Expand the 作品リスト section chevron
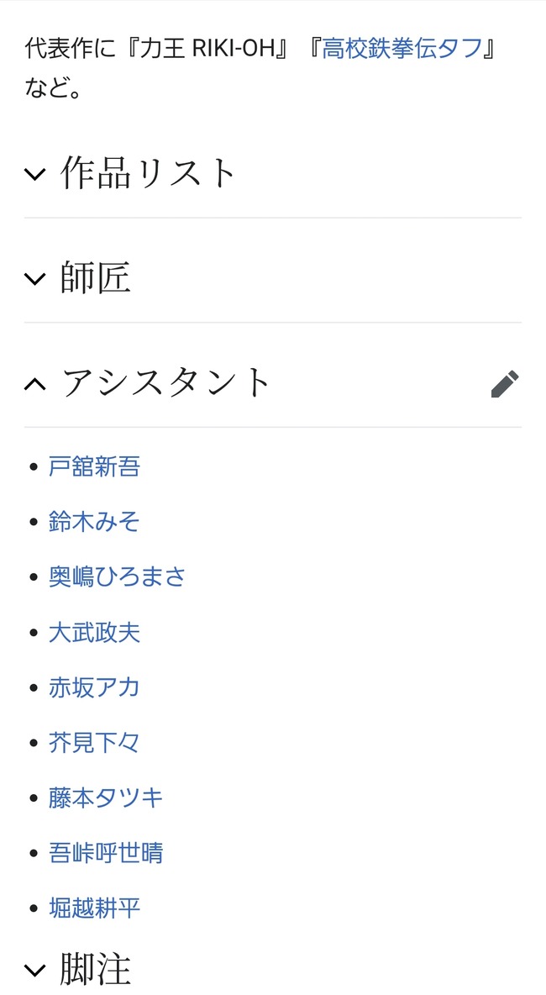546x995 pixels. (x=34, y=174)
